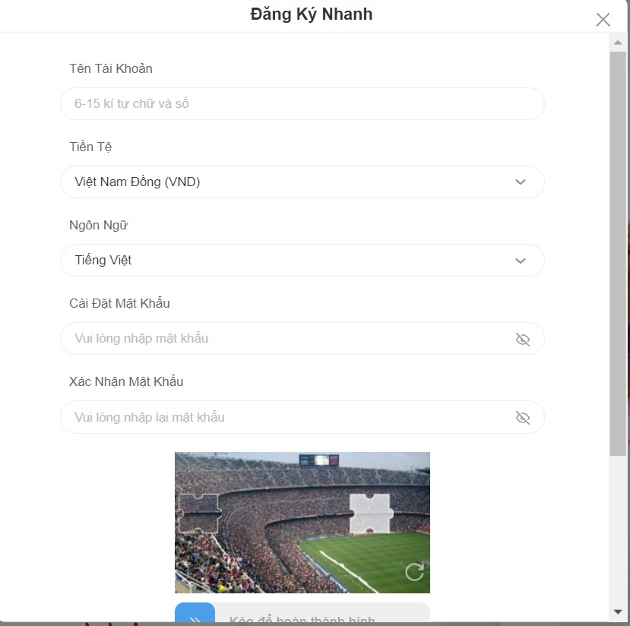This screenshot has width=630, height=626.
Task: Focus the Vui lòng nhập mật khẩu field
Action: point(302,339)
